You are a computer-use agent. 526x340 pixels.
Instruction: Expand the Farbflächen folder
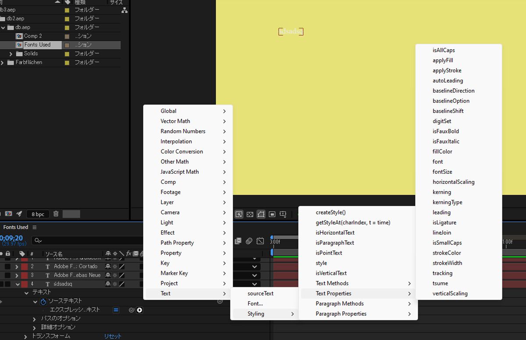[x=3, y=62]
